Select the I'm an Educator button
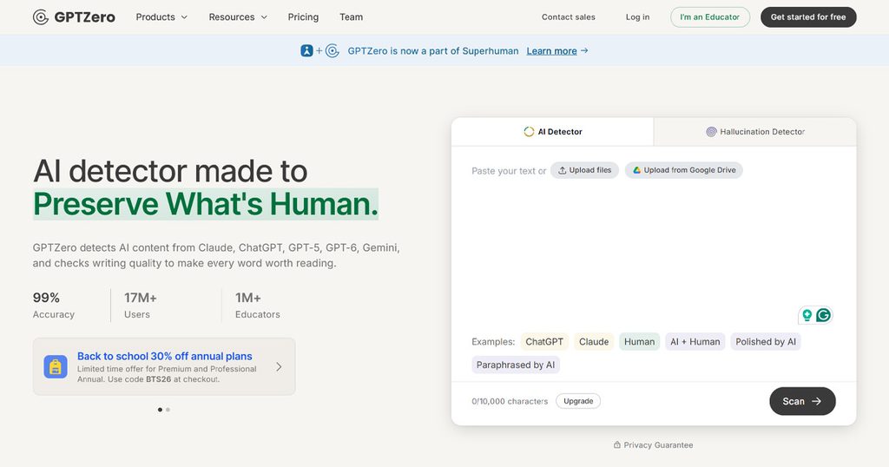This screenshot has width=889, height=467. click(710, 17)
